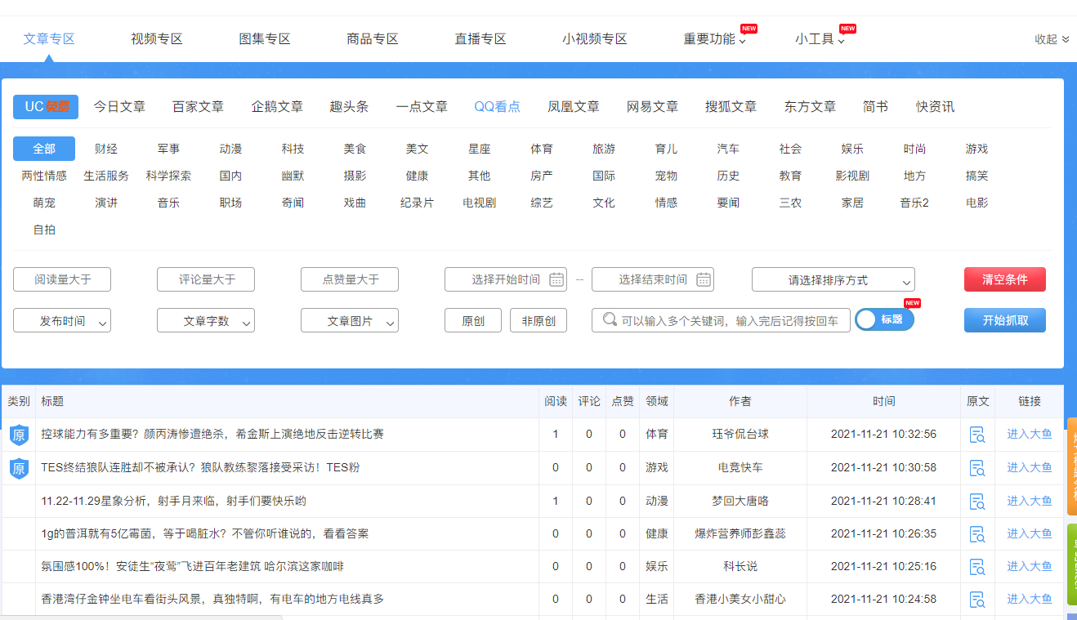Click the 原 badge beside 控球能力有多重要 article
This screenshot has height=620, width=1077.
19,435
